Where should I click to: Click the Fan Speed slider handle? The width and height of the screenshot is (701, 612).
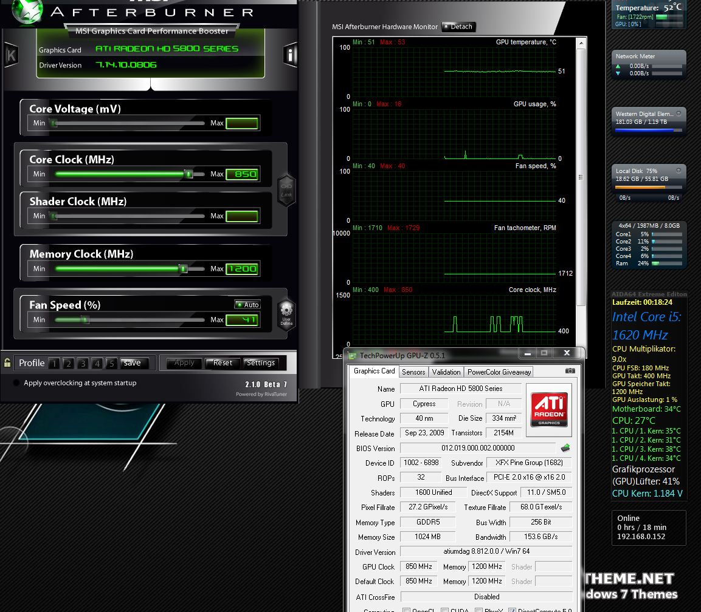coord(85,319)
